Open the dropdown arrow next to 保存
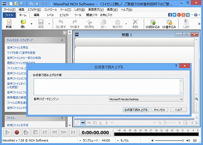This screenshot has width=203, height=145. pos(49,24)
